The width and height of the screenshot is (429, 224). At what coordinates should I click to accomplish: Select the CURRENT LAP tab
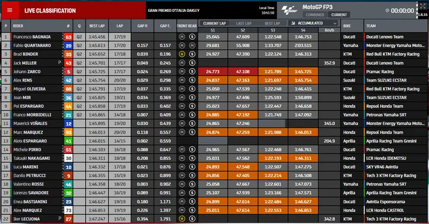214,23
